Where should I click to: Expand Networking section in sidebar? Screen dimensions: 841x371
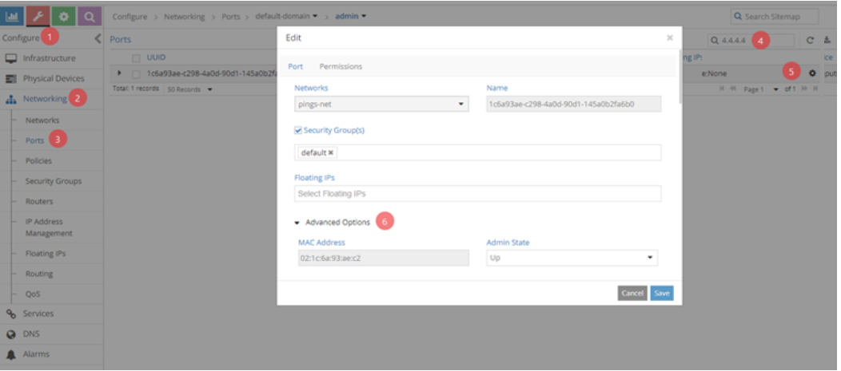tap(45, 99)
